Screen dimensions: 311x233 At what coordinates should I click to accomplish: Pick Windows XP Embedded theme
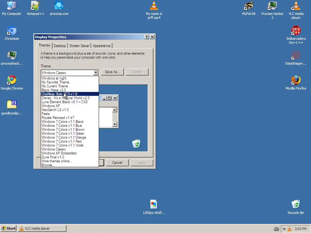70,153
